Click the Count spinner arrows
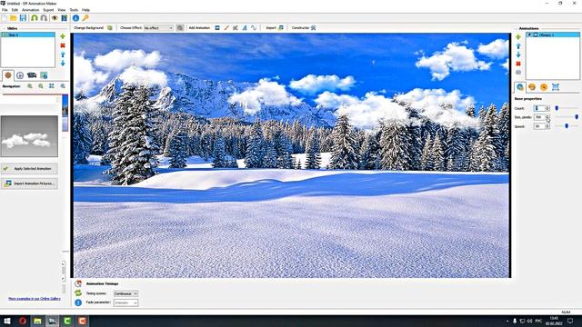Screen dimensions: 582x327 (x=547, y=108)
